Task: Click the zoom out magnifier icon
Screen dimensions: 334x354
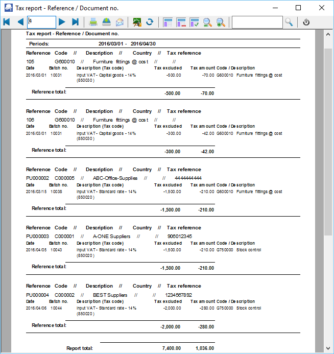Action: [208, 22]
